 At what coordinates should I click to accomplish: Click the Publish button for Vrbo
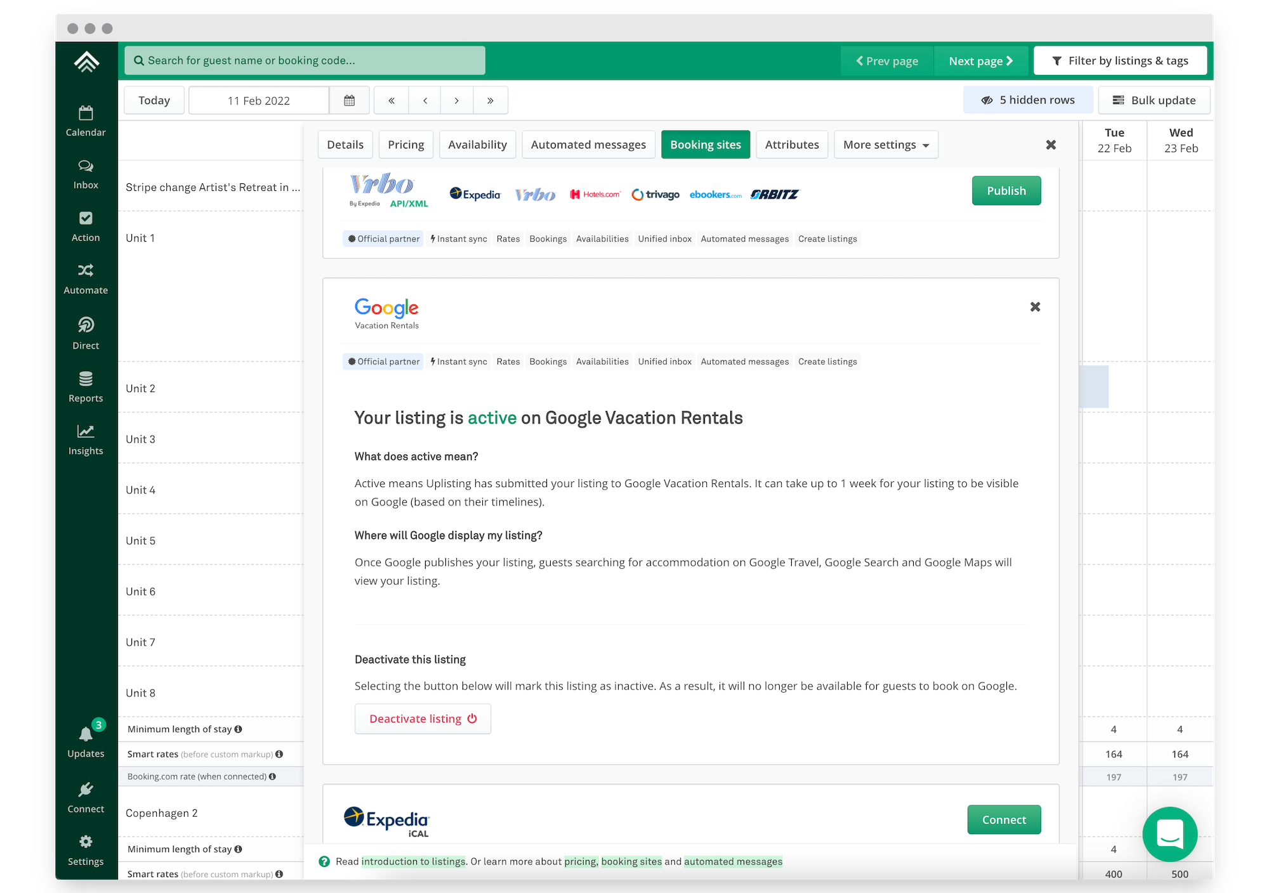coord(1006,191)
